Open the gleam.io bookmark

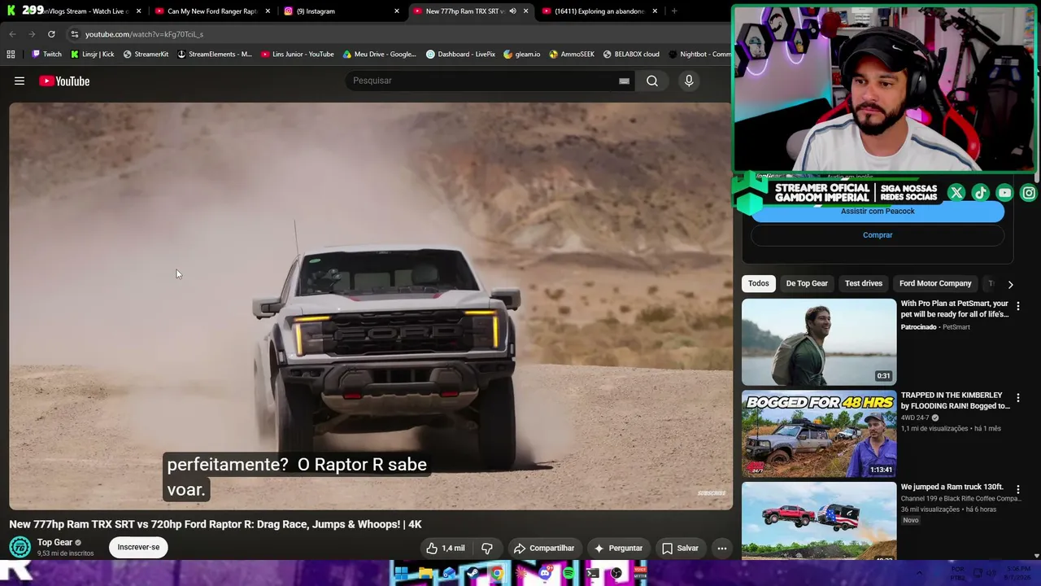(522, 55)
